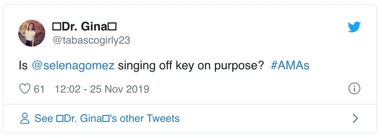This screenshot has height=138, width=382.
Task: Open Dr. Gina's profile avatar
Action: [x=32, y=33]
